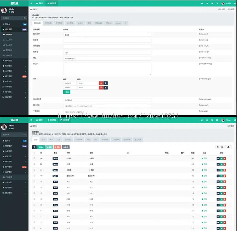237x231 pixels.
Task: Expand 用户财务 in the lower screen sidebar
Action: [14, 188]
